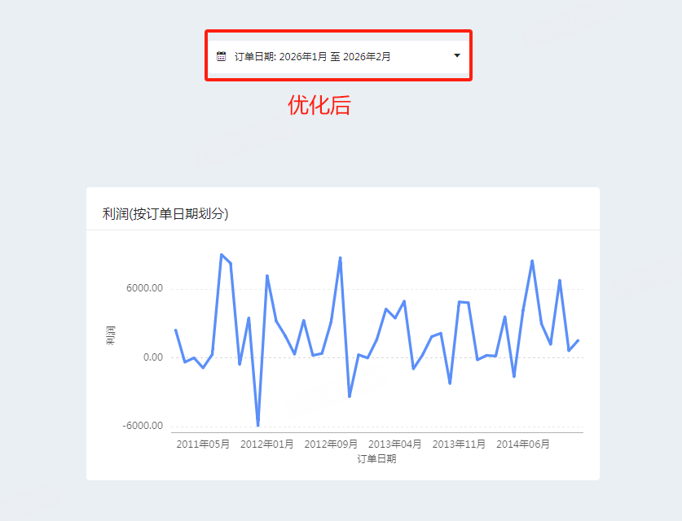This screenshot has height=521, width=682.
Task: Click the last data point of the line
Action: coord(578,340)
